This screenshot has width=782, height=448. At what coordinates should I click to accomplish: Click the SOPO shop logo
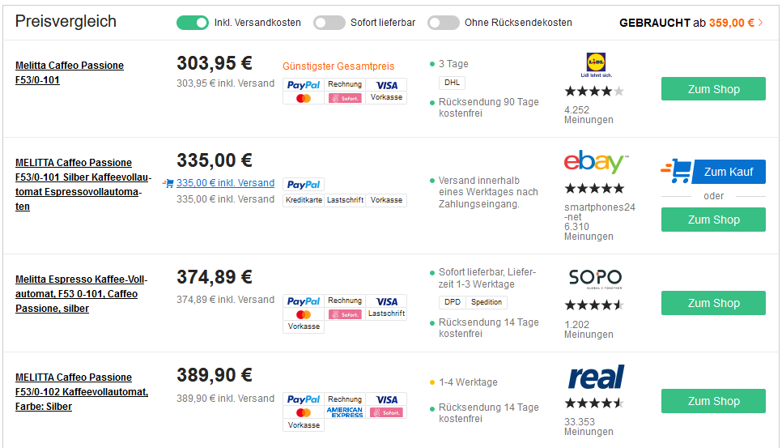point(595,278)
